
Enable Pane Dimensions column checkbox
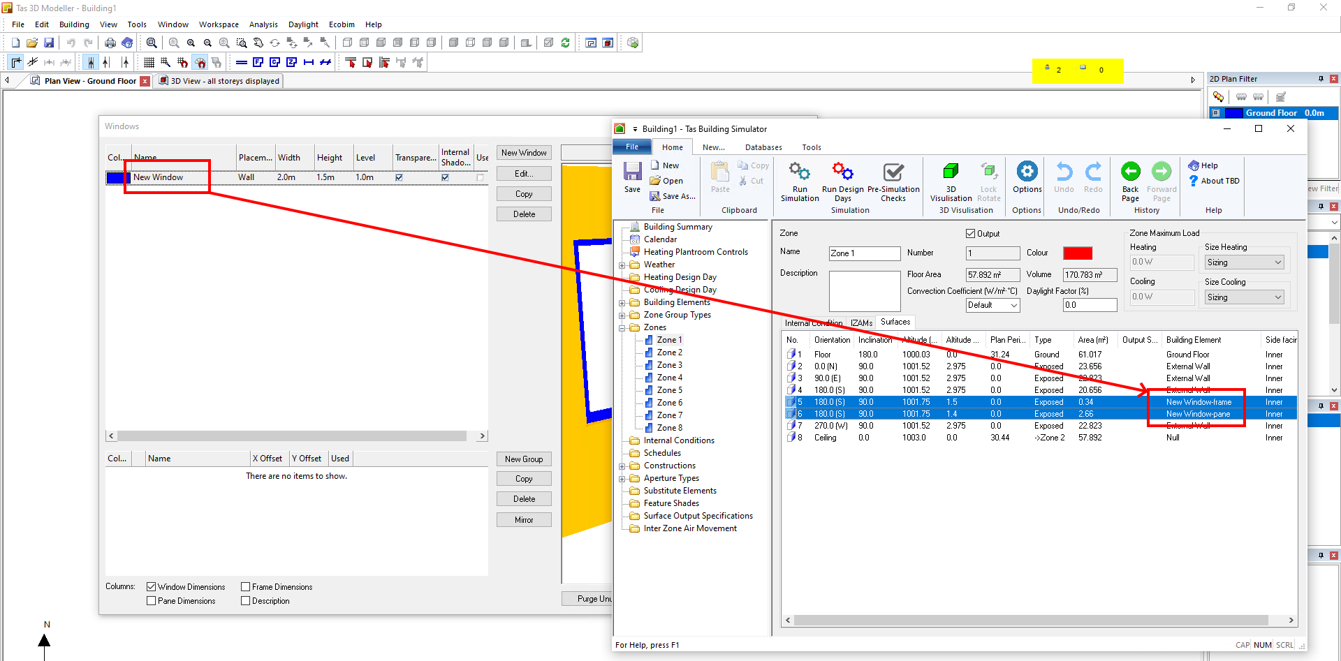(x=151, y=600)
